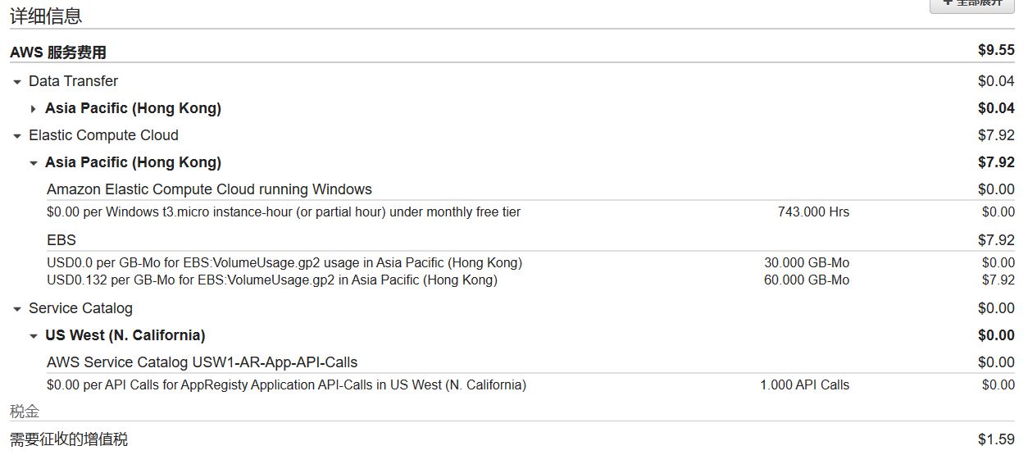Click the 743.000 Hrs usage value
The width and height of the screenshot is (1028, 455).
pos(813,212)
